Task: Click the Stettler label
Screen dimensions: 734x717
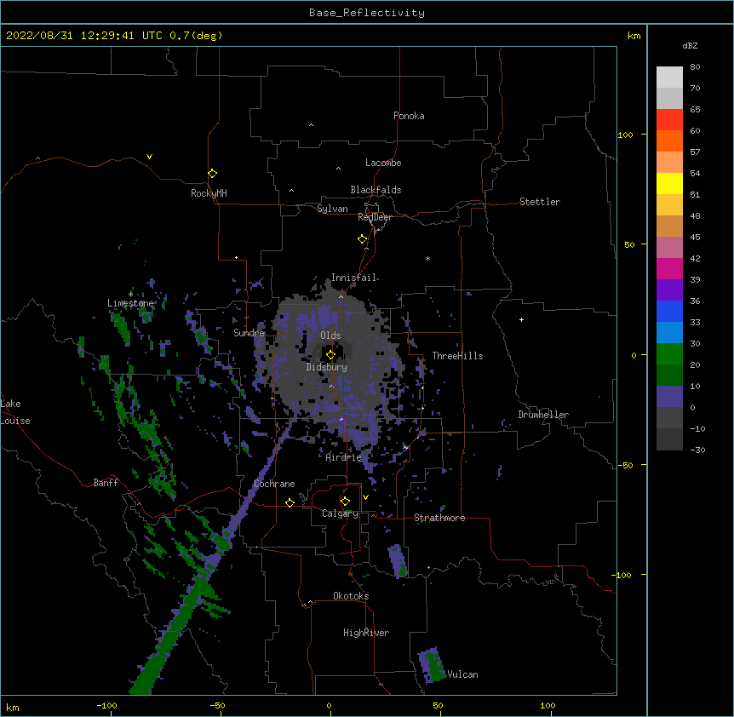Action: click(x=540, y=202)
